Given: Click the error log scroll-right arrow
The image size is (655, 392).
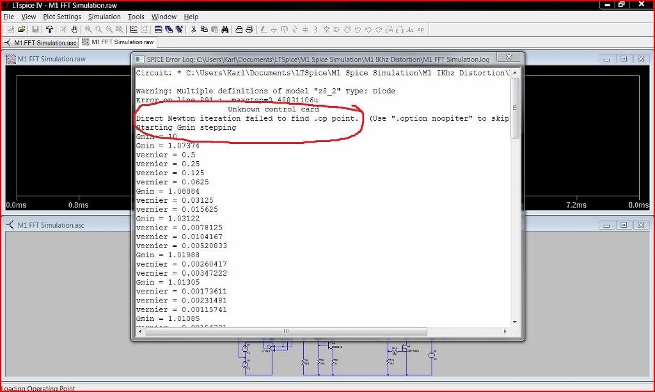Looking at the screenshot, I should pyautogui.click(x=505, y=331).
